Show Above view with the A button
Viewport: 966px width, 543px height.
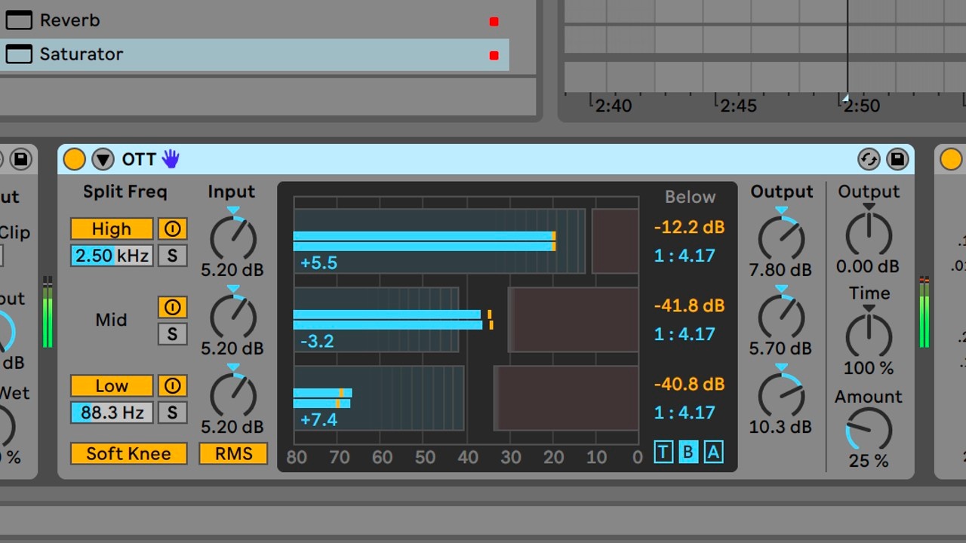(x=713, y=452)
